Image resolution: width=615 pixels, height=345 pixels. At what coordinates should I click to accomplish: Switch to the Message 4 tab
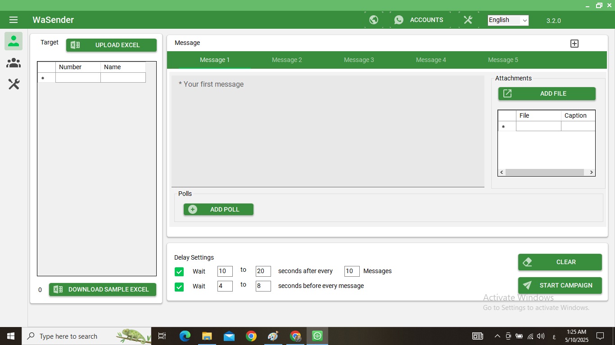[x=431, y=60]
